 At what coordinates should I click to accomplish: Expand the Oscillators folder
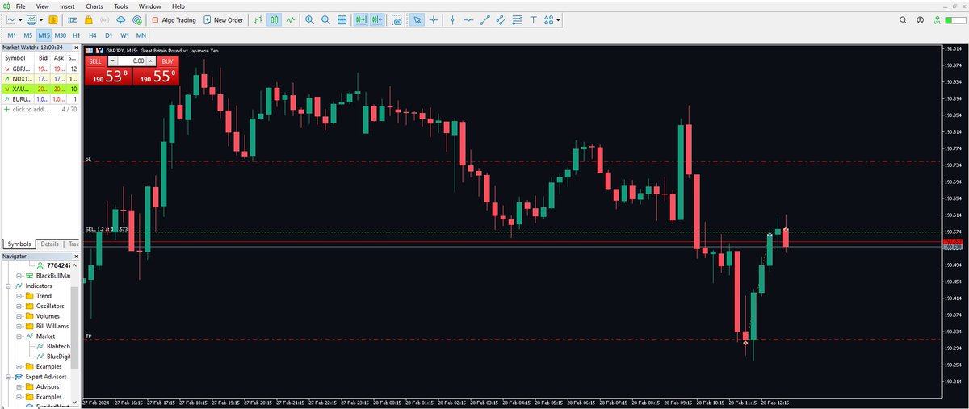tap(19, 306)
